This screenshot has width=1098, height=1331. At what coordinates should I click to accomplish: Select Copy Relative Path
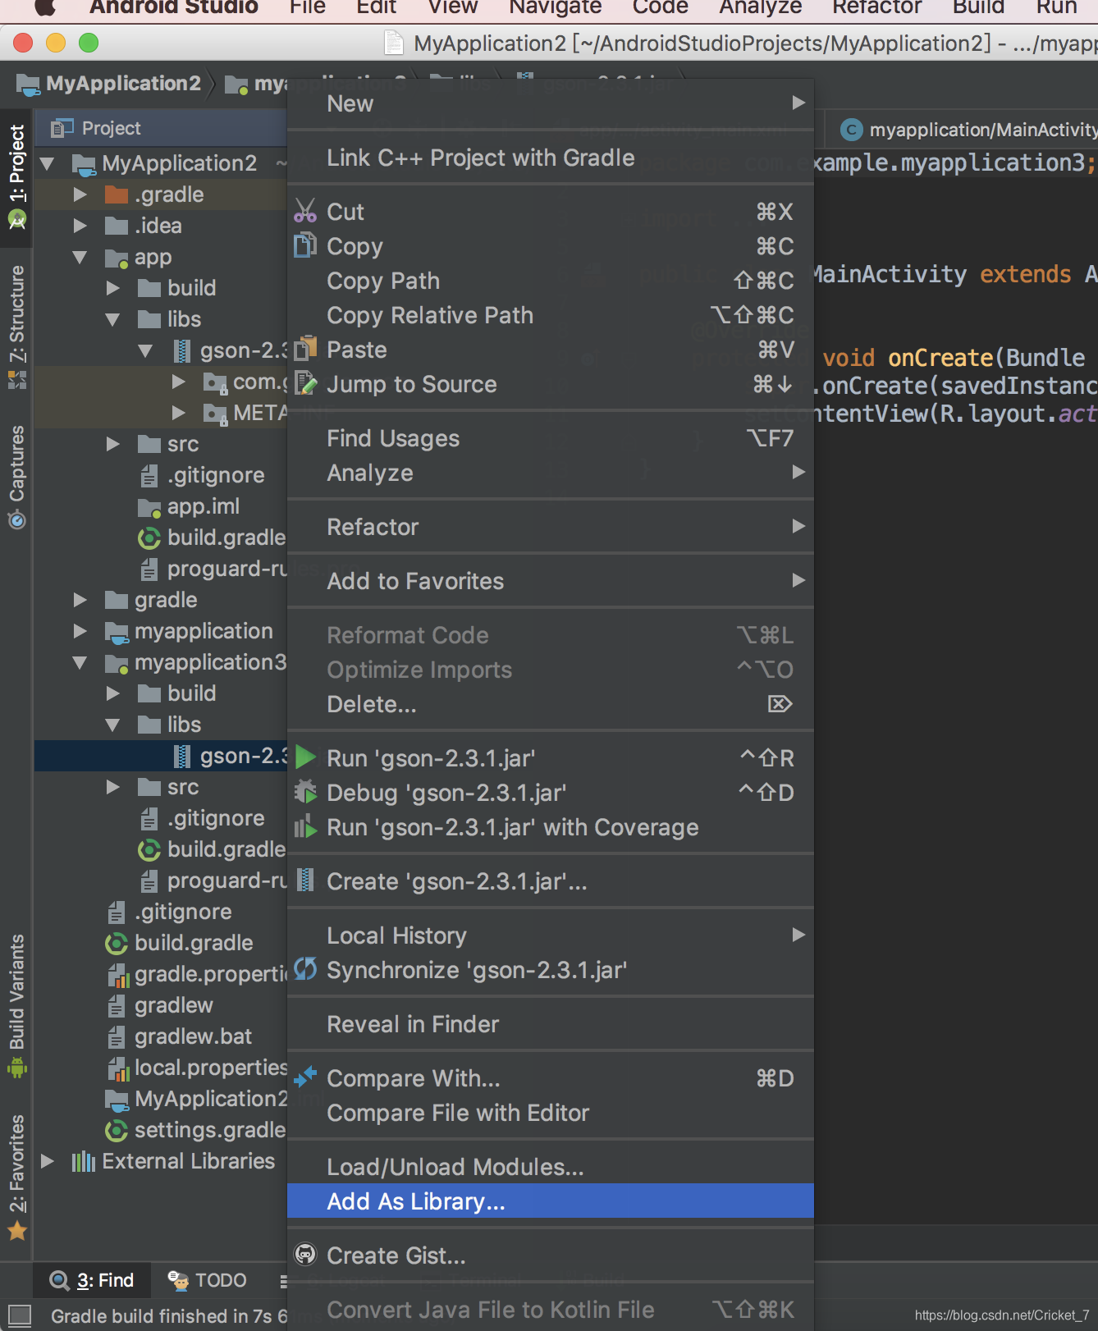pyautogui.click(x=551, y=315)
